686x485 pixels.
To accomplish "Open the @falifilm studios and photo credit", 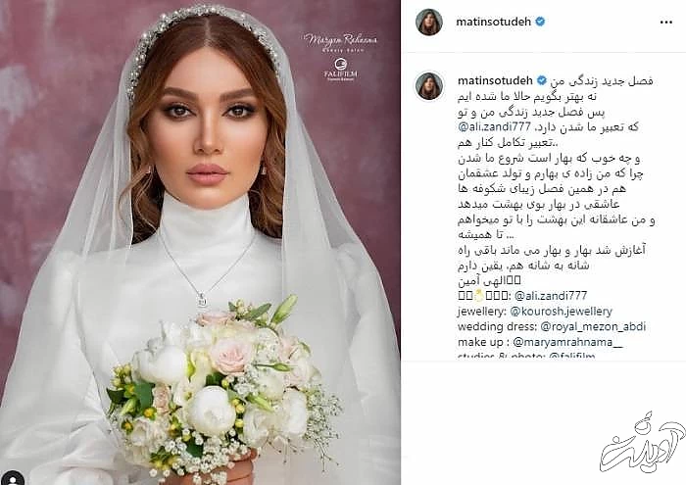I will tap(571, 356).
